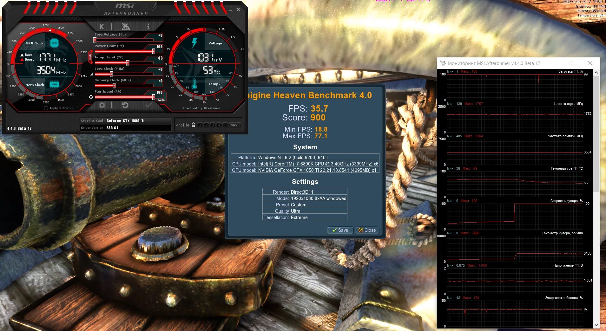Click the Power Limit slider handle
Viewport: 606px width, 331px height.
(154, 51)
